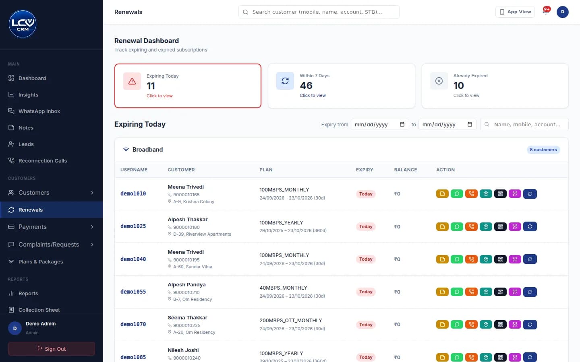580x362 pixels.
Task: Select the Expiring Today card
Action: click(x=188, y=86)
